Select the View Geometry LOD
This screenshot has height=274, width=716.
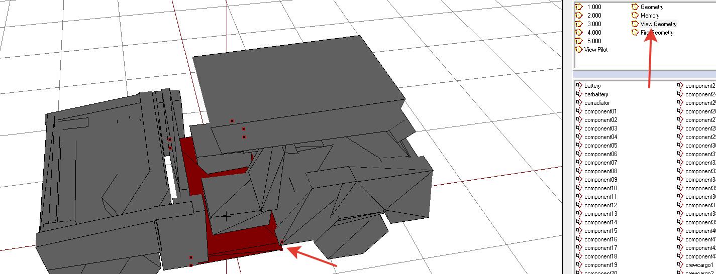658,24
